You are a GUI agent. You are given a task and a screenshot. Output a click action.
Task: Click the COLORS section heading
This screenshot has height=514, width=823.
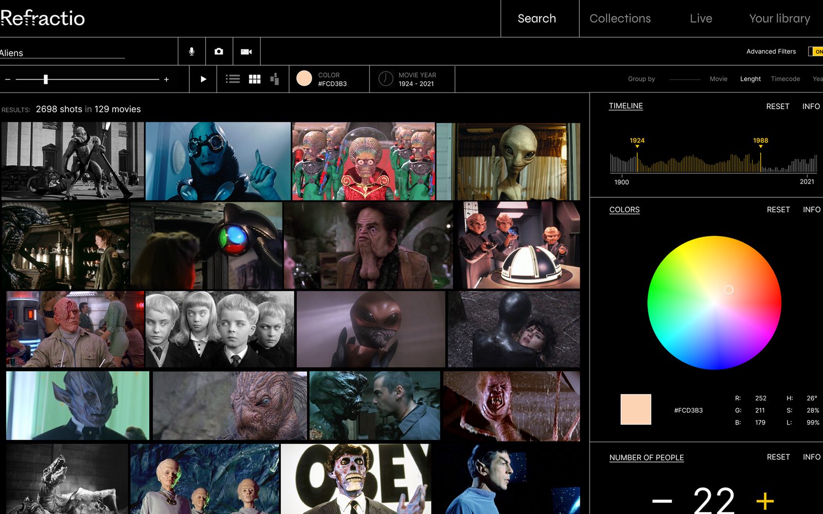[624, 210]
